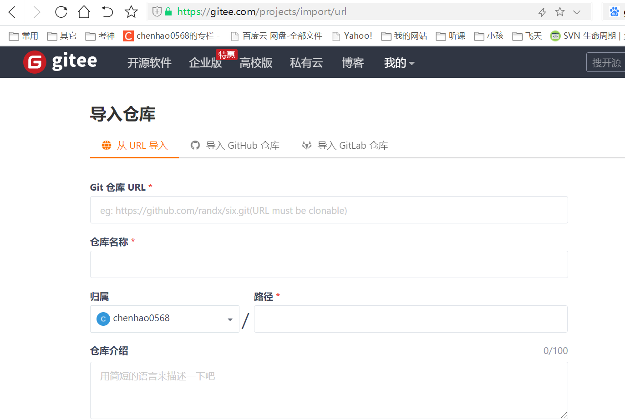This screenshot has height=420, width=625.
Task: Click the undo/restore closed page icon
Action: tap(107, 12)
